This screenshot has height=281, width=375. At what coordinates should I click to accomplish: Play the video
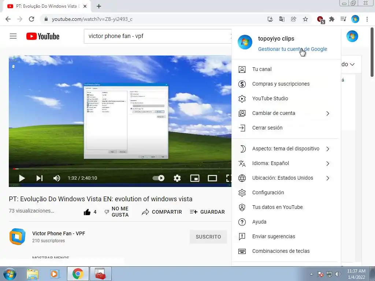tap(22, 178)
